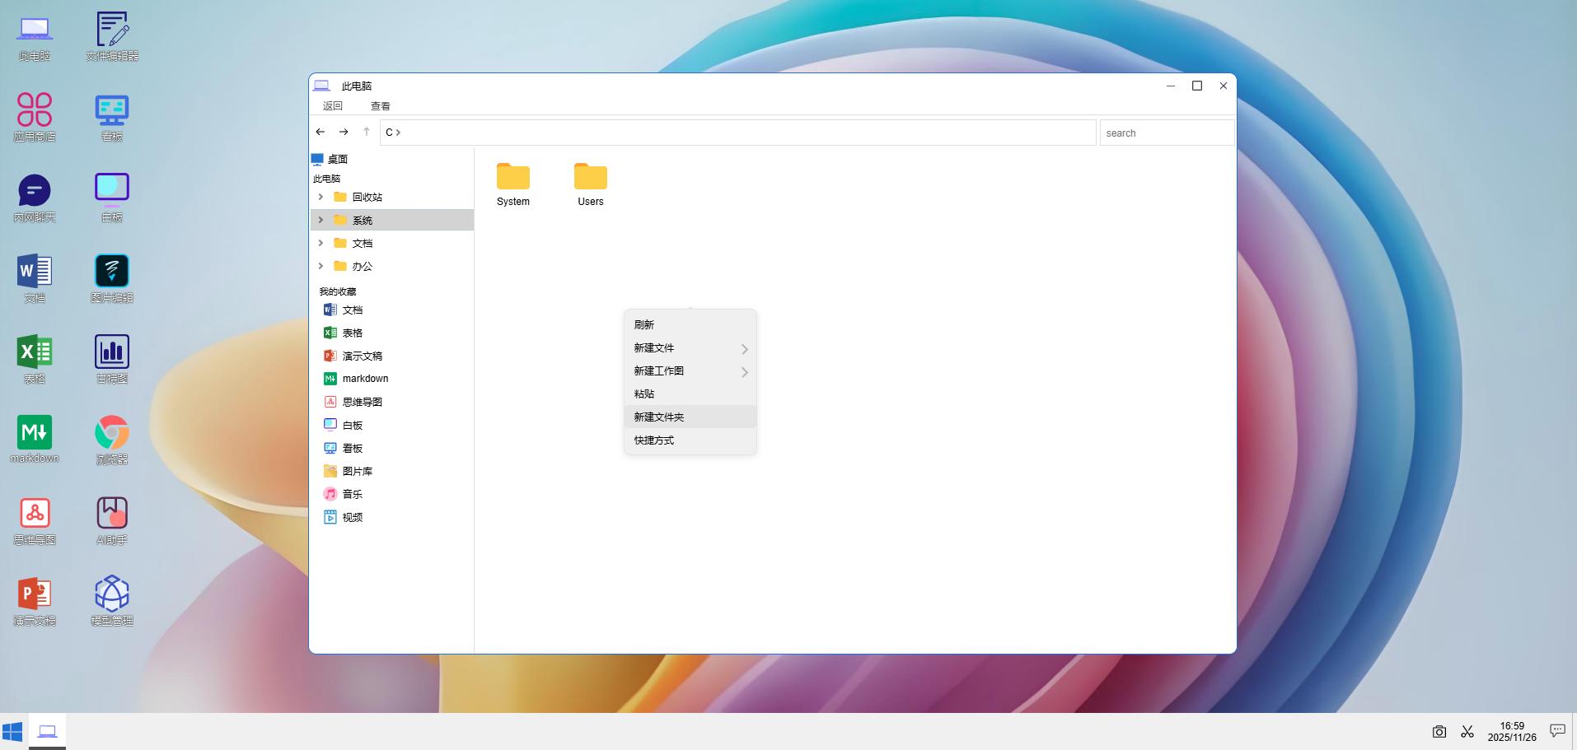Click the forward arrow in the file manager
This screenshot has width=1577, height=750.
(344, 132)
